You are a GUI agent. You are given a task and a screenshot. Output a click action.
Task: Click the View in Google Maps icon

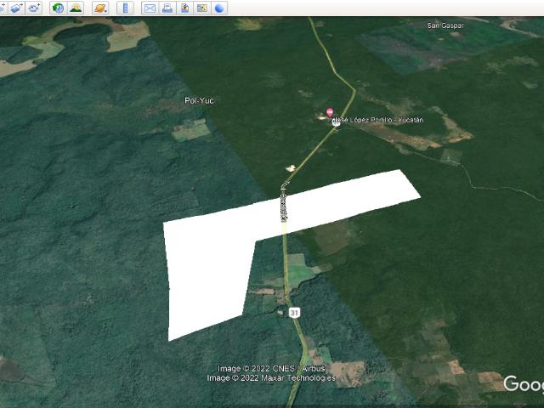click(202, 8)
